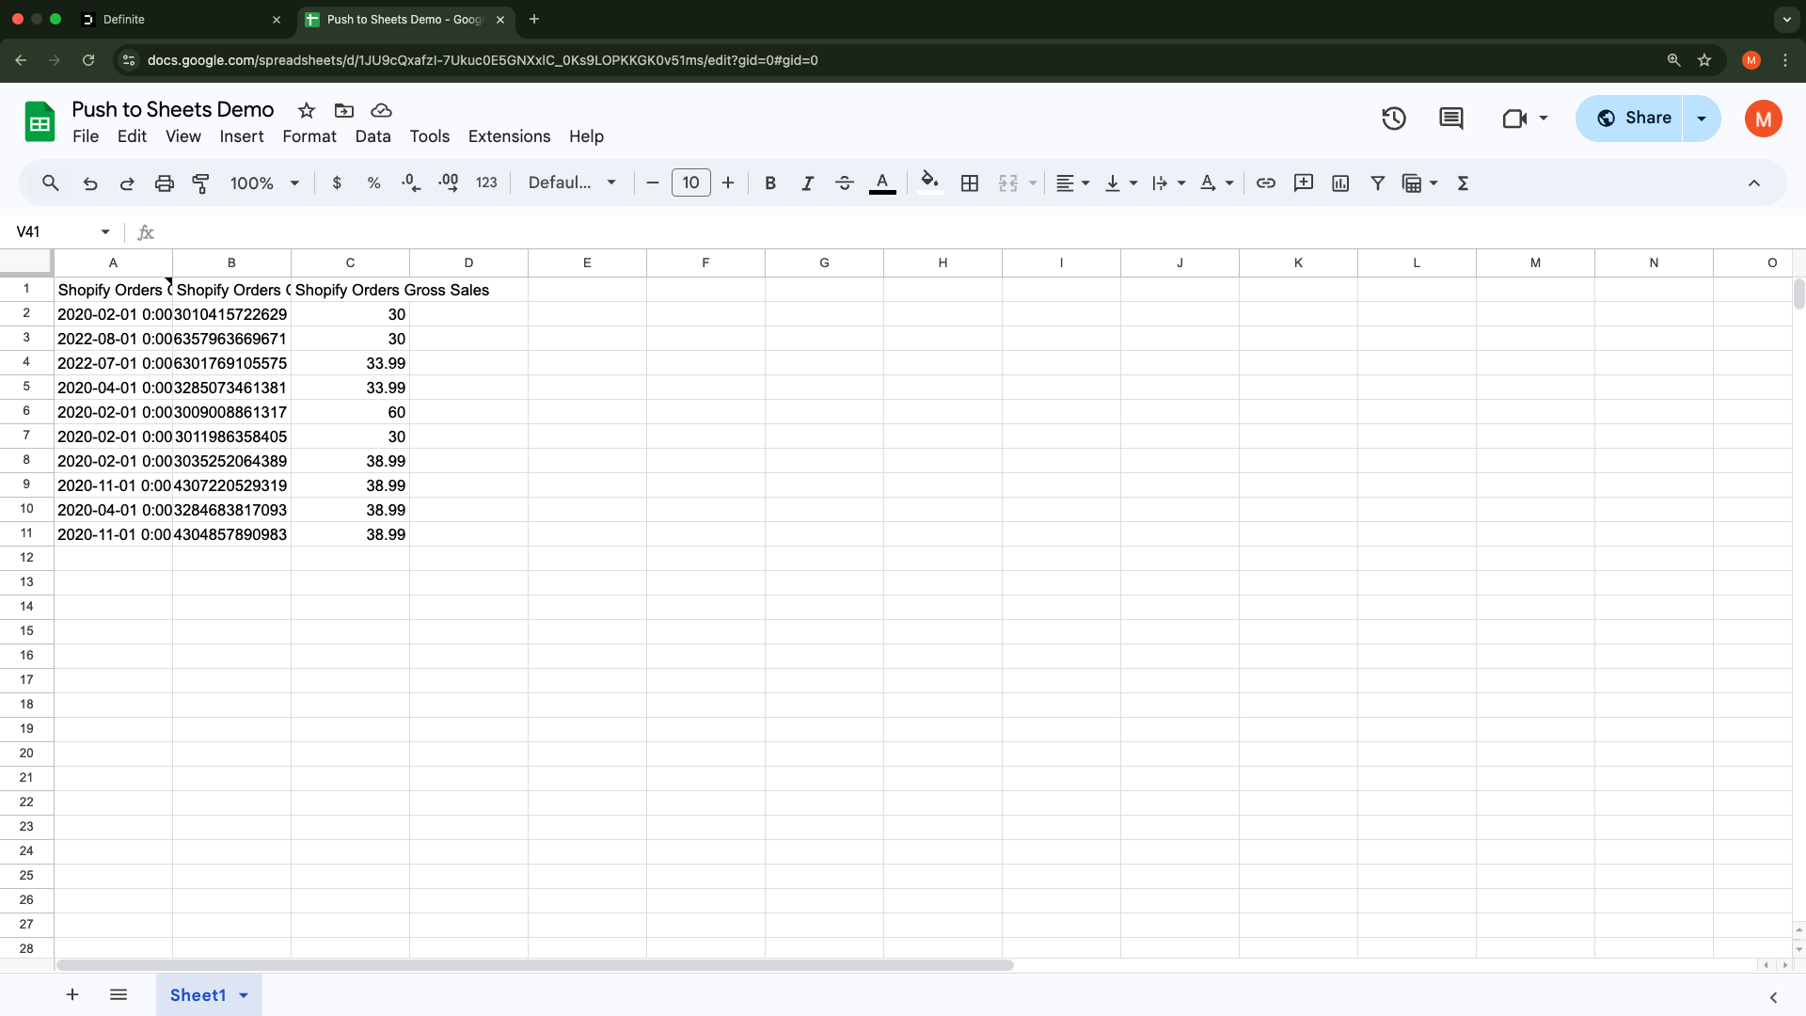
Task: Open the search menus magnifier icon
Action: pos(51,183)
